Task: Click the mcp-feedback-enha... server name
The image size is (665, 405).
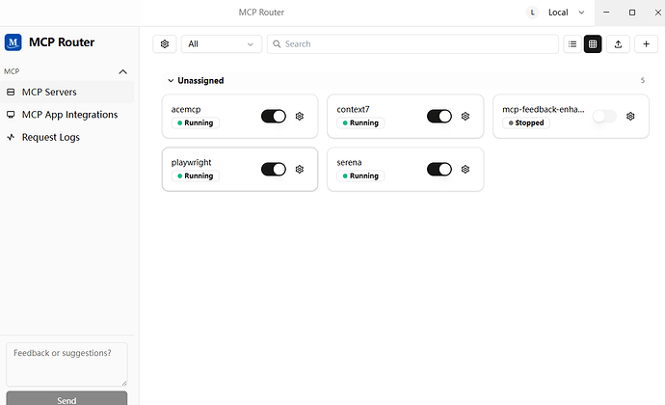Action: [x=544, y=110]
